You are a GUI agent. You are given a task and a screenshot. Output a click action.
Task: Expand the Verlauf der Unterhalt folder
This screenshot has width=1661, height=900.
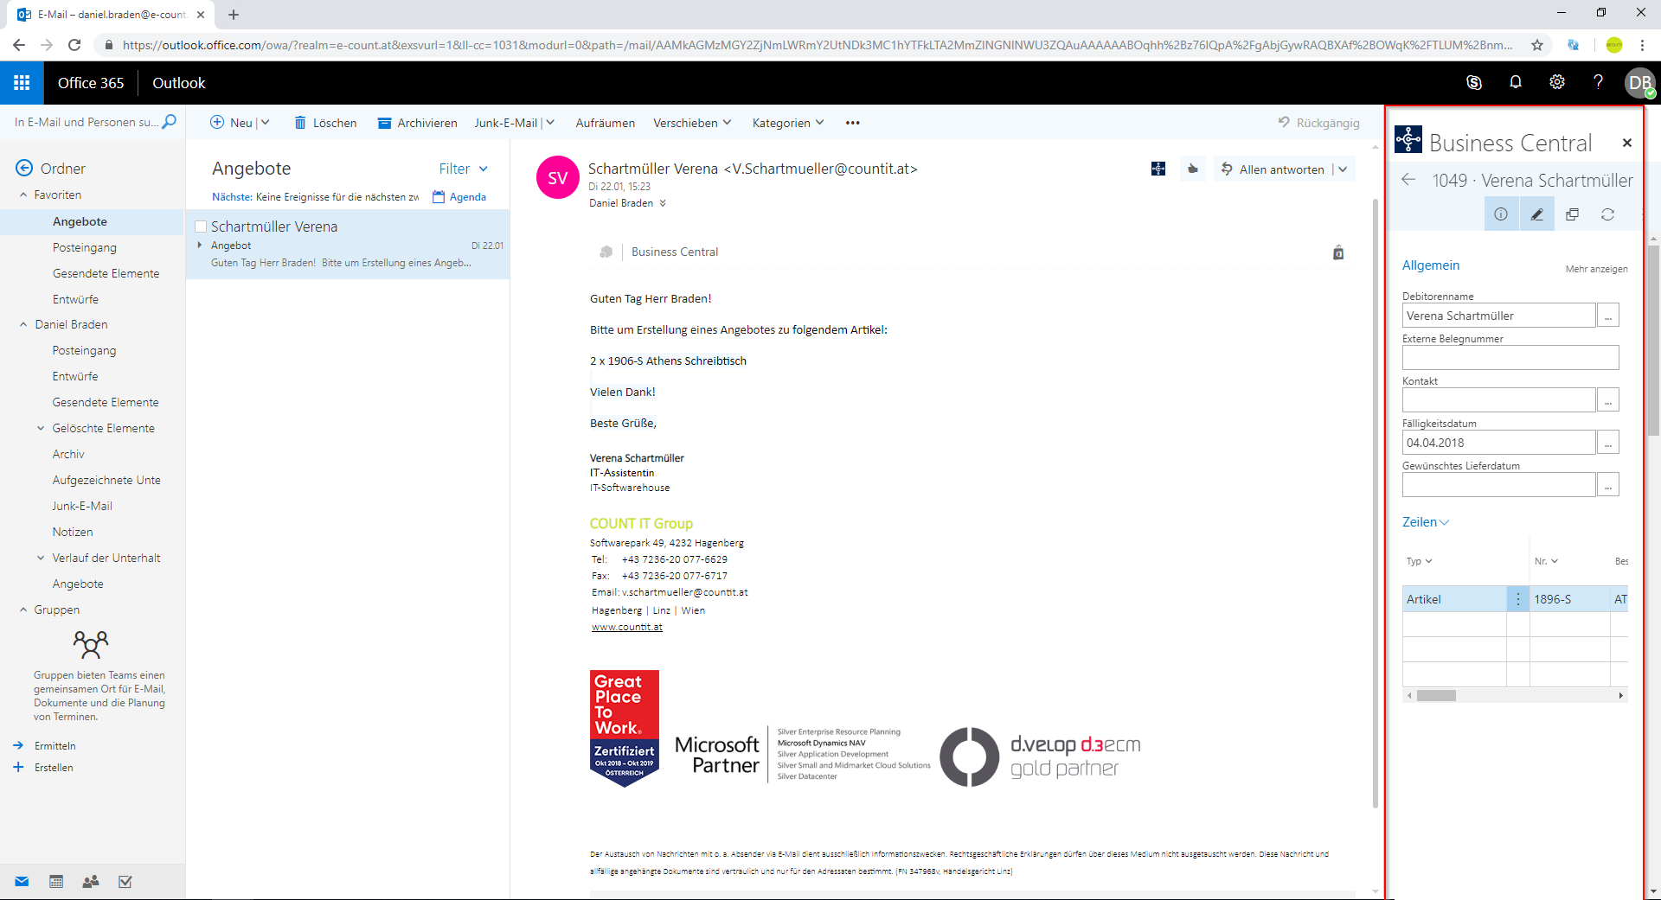click(x=41, y=558)
